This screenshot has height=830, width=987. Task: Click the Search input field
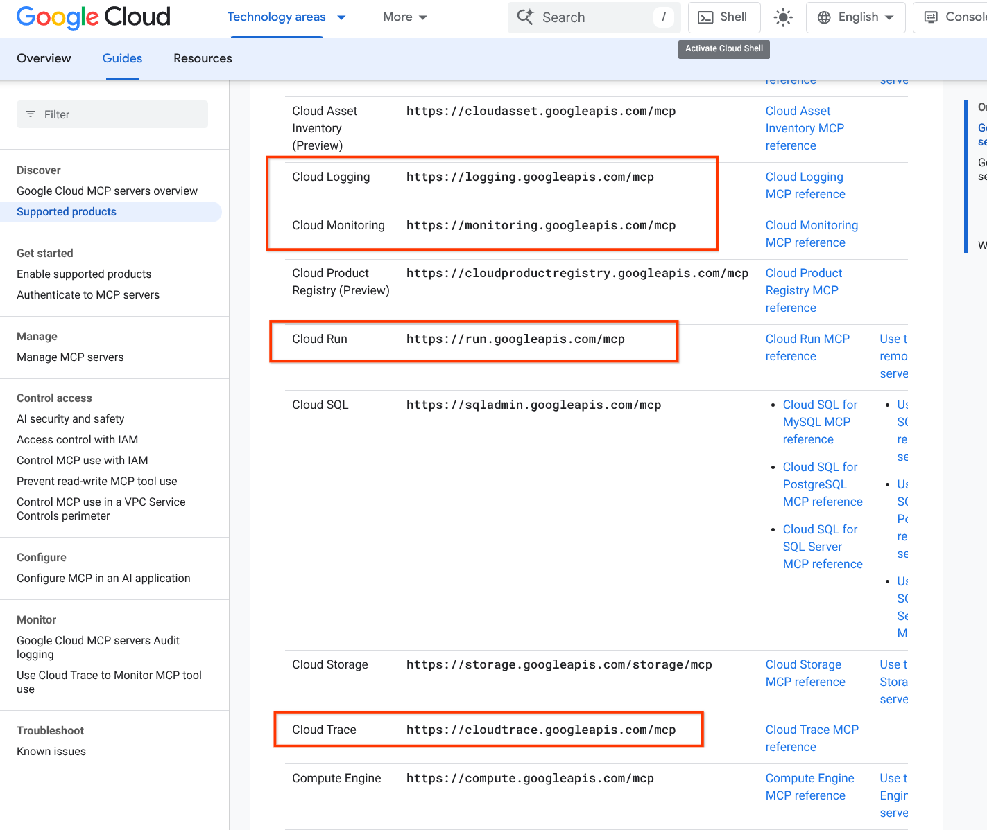(x=594, y=17)
